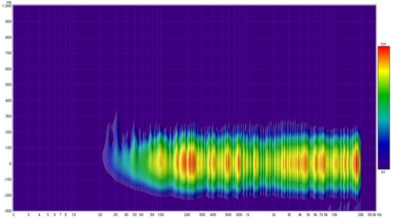Screen dimensions: 399x218
Task: Click the 80 label on the frequency axis
Action: tap(152, 215)
